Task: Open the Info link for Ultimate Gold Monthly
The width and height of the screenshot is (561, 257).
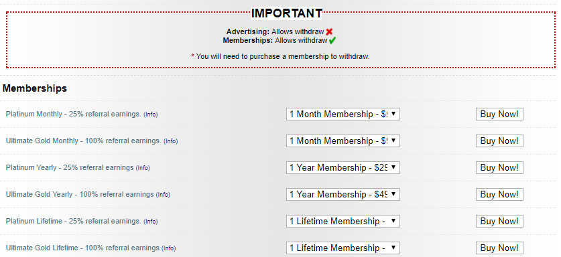Action: click(171, 141)
